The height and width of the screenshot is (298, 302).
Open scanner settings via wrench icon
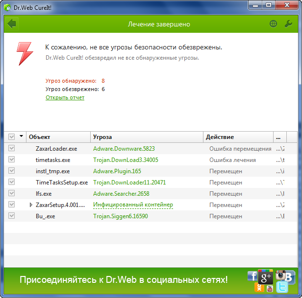point(288,24)
